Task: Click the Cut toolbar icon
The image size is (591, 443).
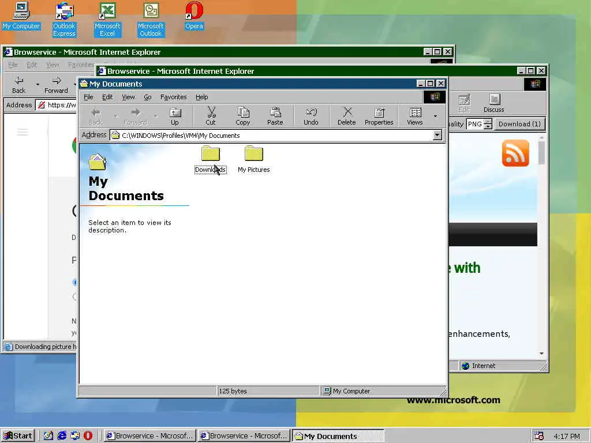Action: (x=211, y=116)
